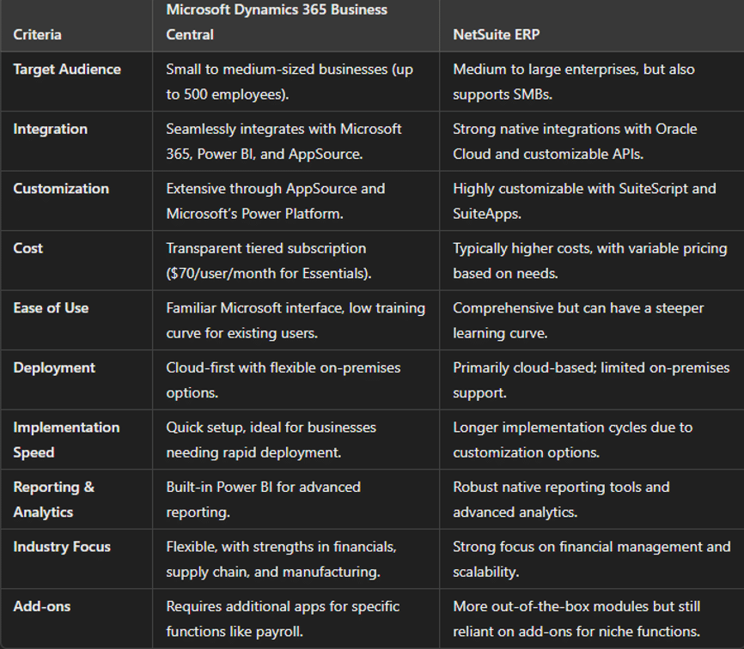
Task: Select the Implementation Speed row label
Action: (66, 440)
